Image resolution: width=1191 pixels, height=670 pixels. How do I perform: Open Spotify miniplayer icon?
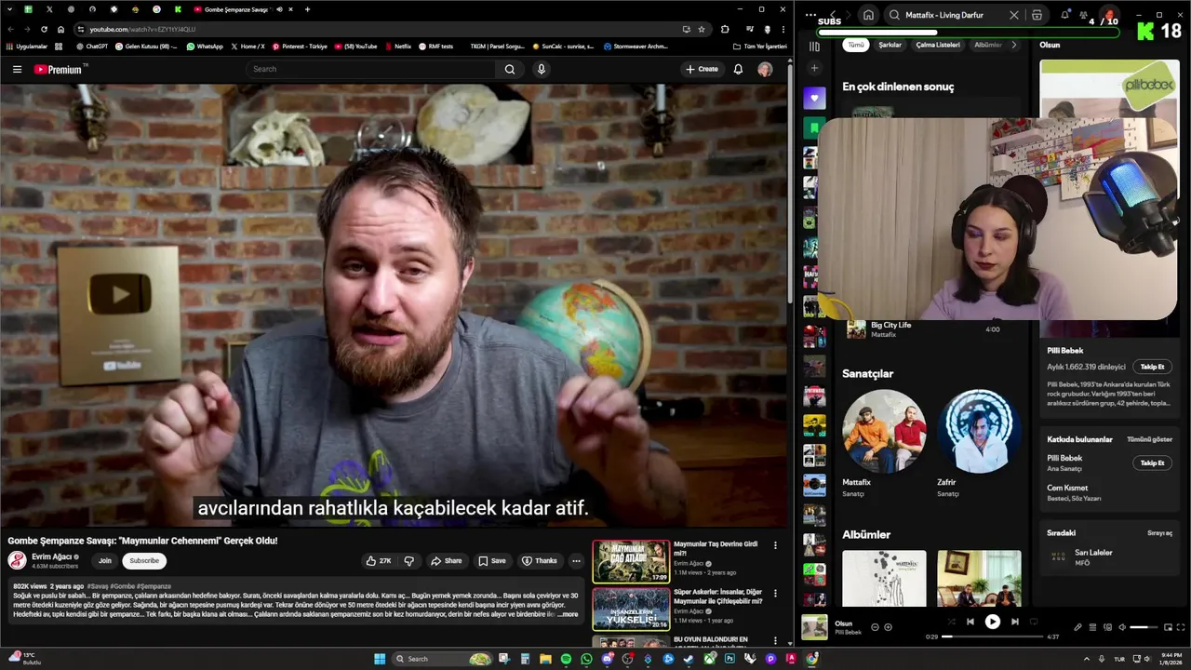(1169, 627)
